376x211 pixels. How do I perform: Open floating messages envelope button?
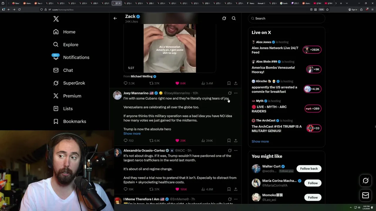(365, 195)
